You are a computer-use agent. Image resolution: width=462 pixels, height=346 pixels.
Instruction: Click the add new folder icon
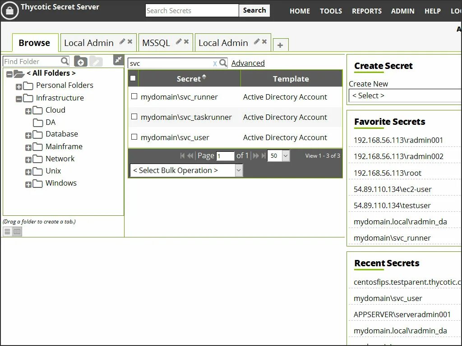point(80,61)
